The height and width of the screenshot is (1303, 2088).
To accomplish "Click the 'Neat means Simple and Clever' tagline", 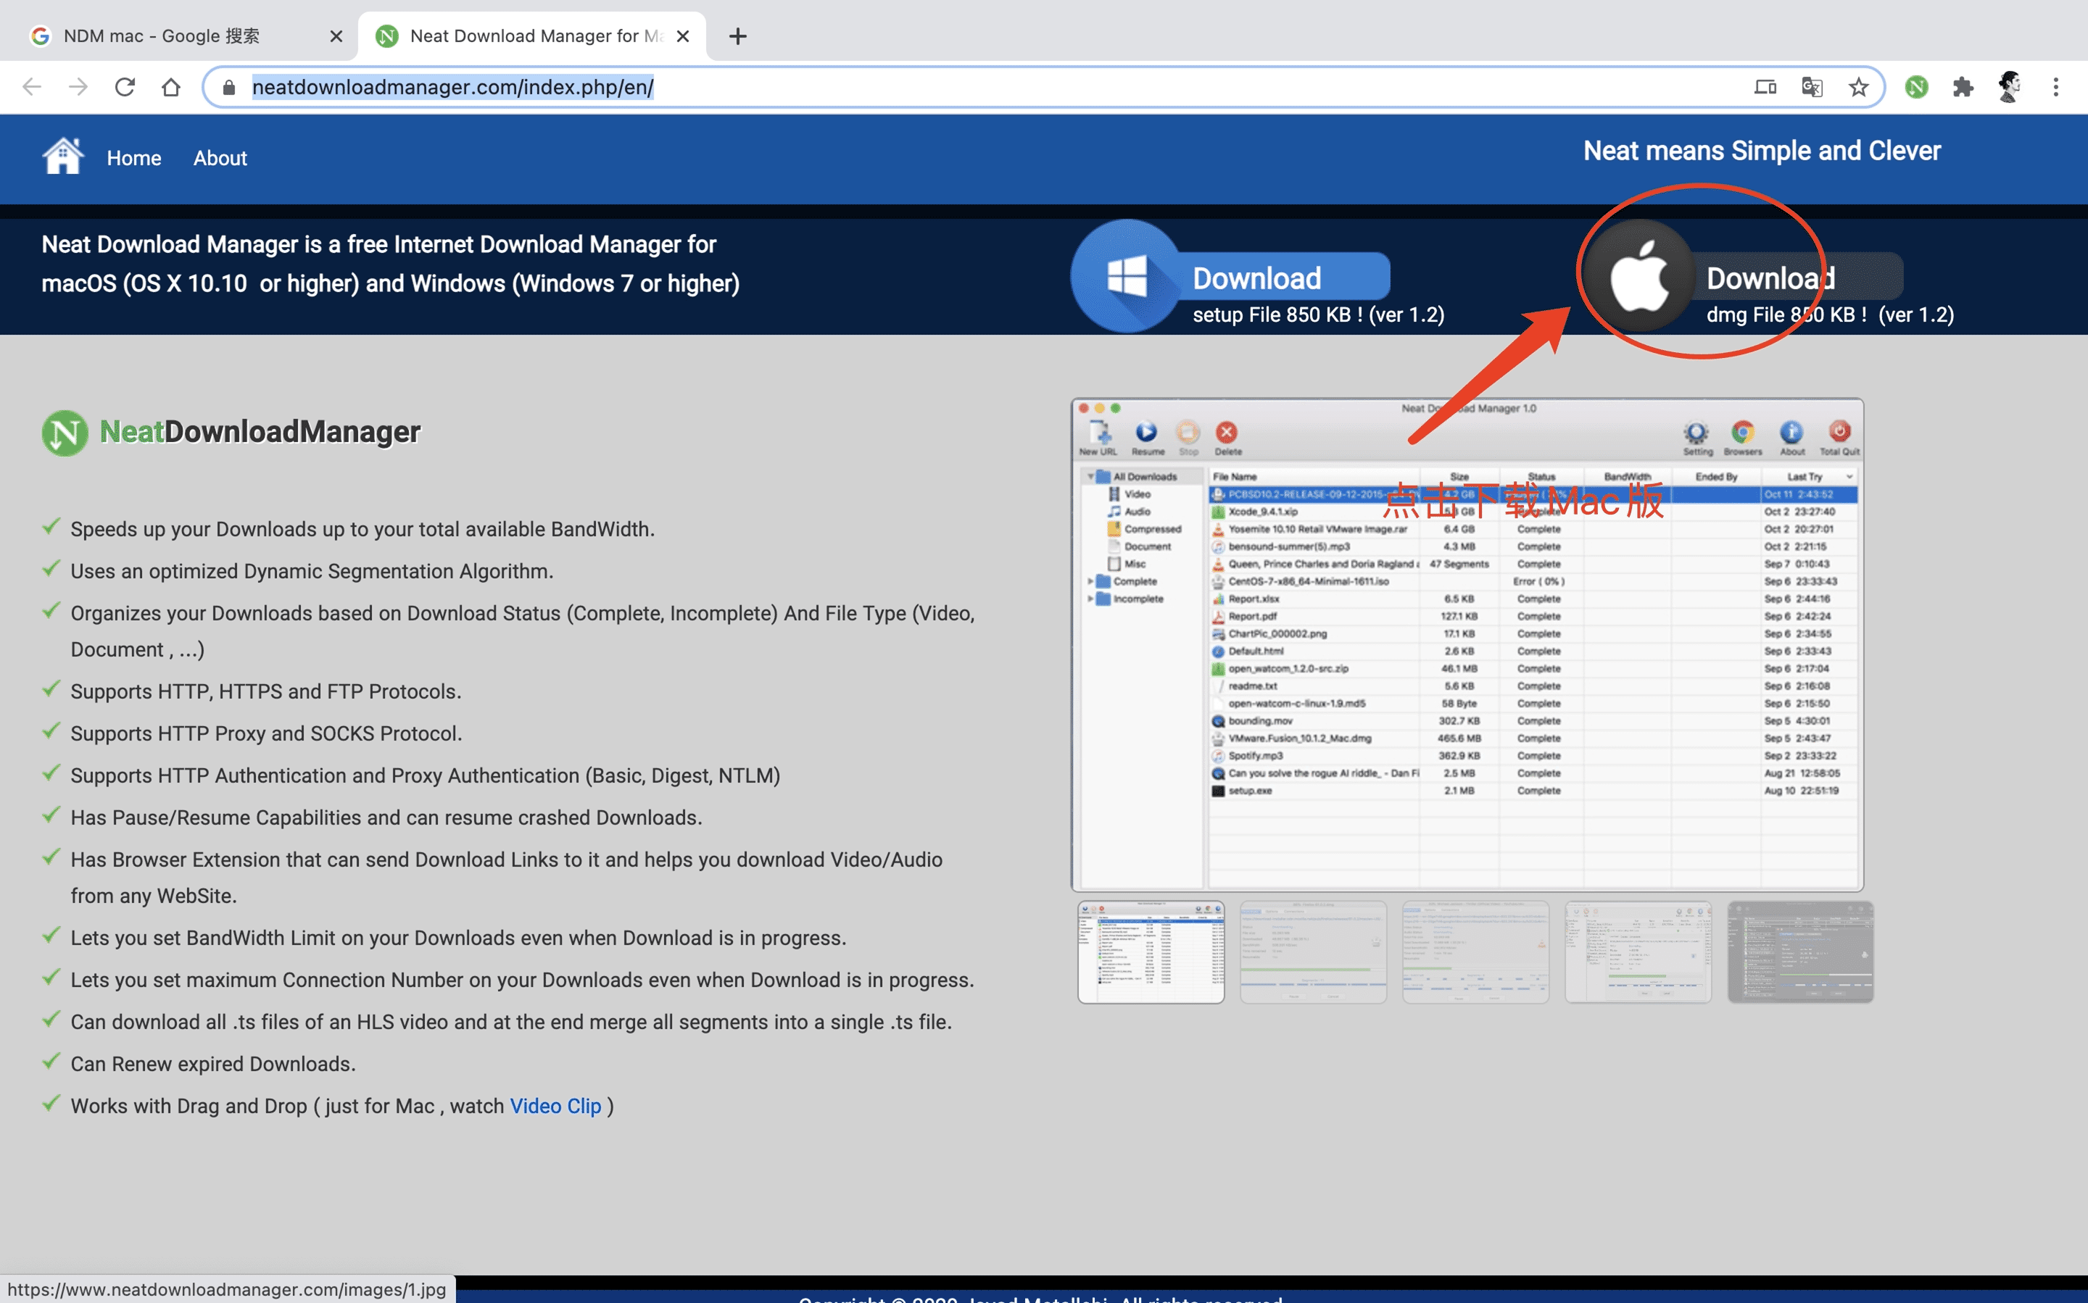I will (1761, 151).
